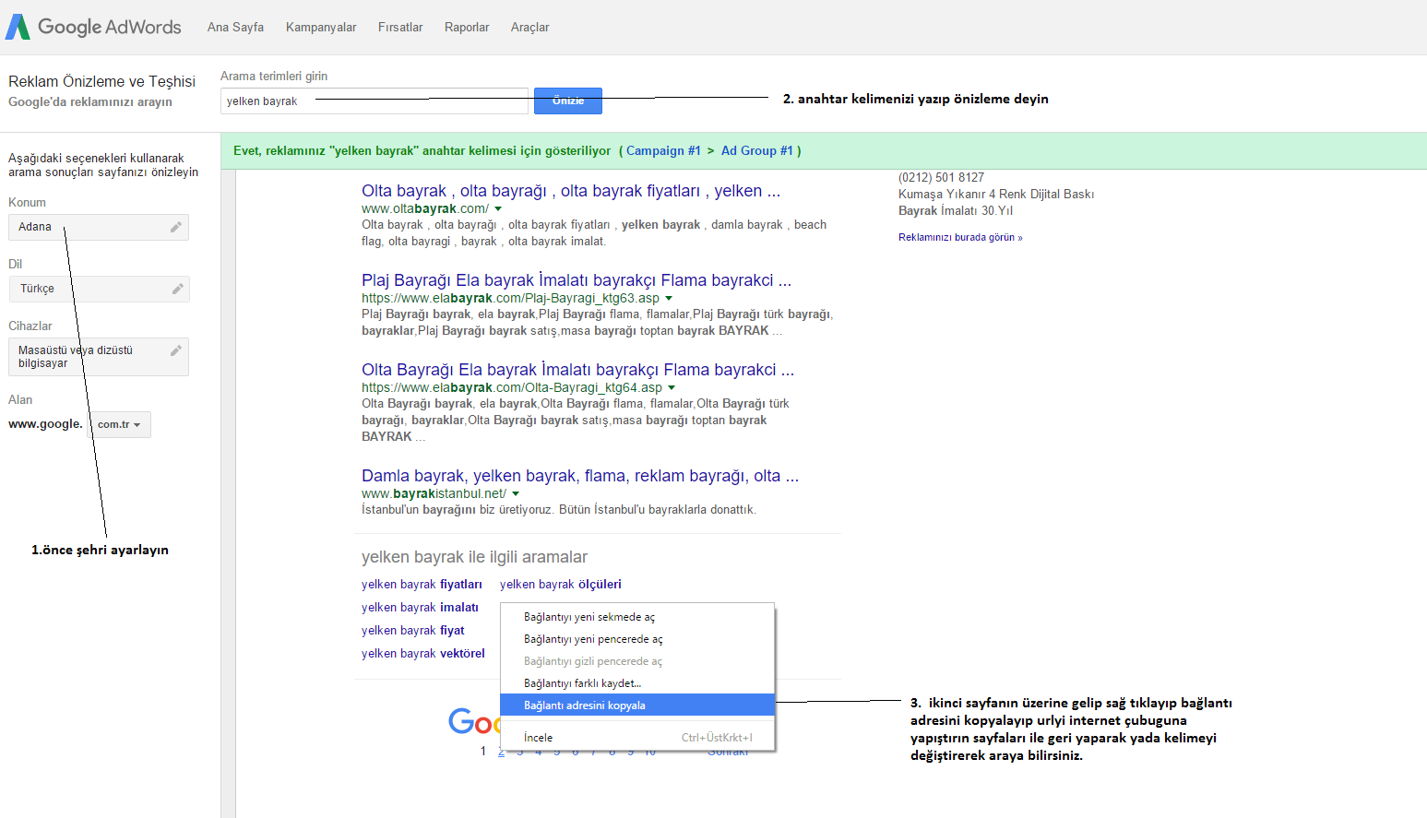Open the Campaign #1 link
Viewport: 1427px width, 818px height.
click(x=663, y=151)
